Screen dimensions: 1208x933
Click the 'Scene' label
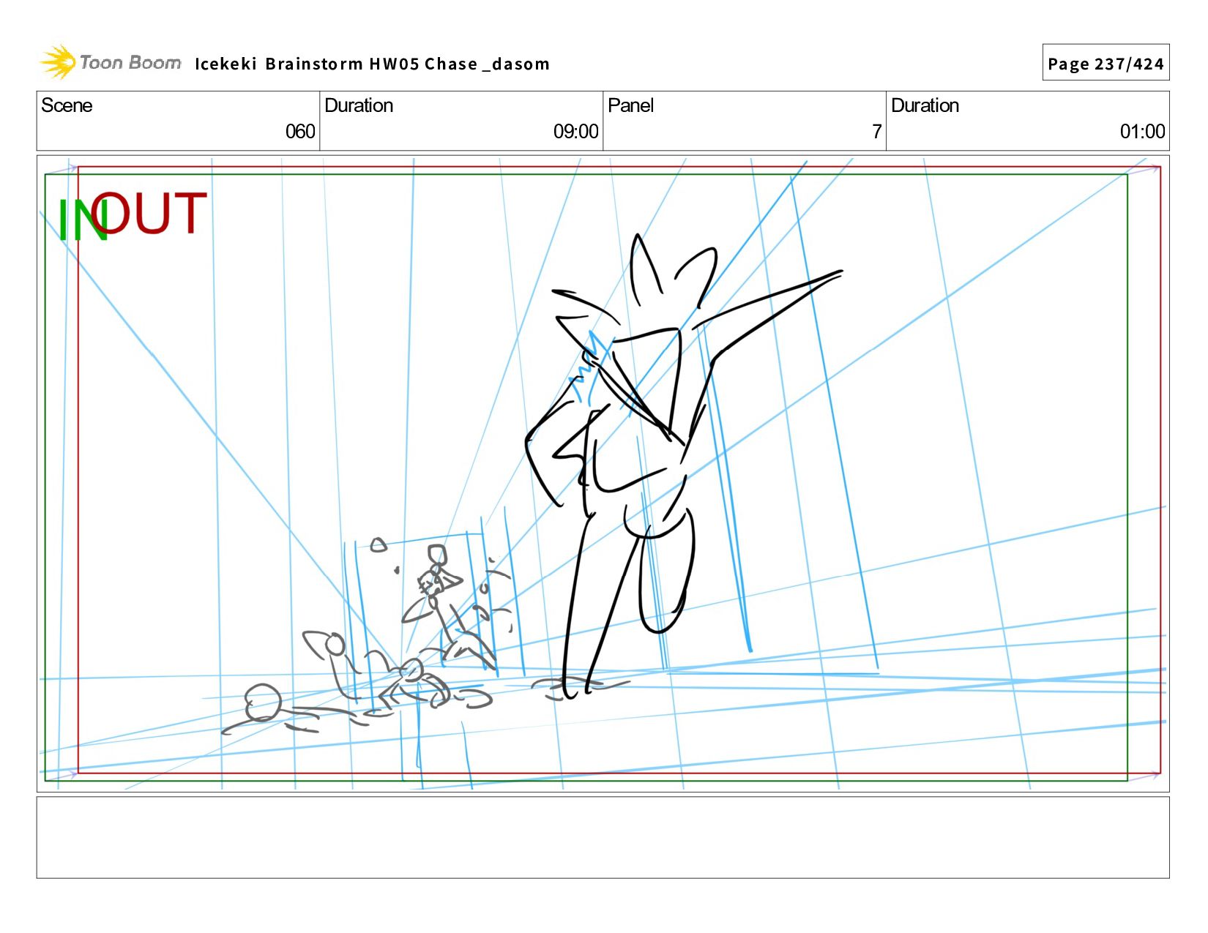click(x=67, y=105)
